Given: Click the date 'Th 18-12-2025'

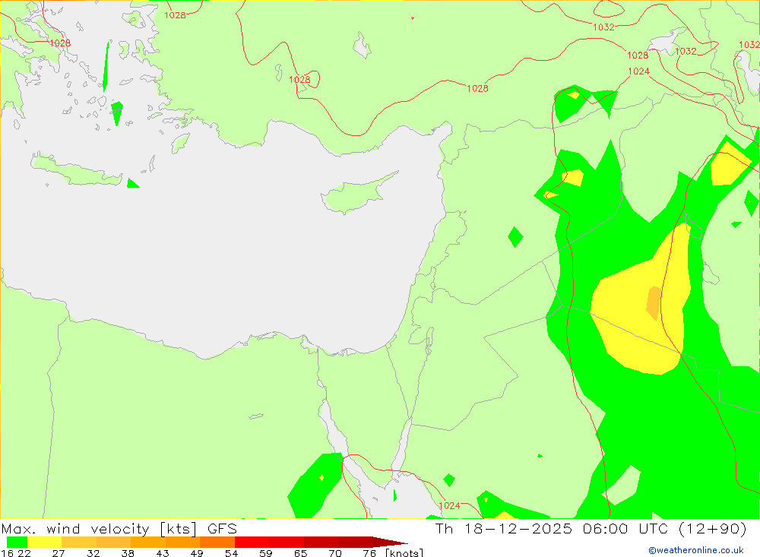Looking at the screenshot, I should click(504, 528).
